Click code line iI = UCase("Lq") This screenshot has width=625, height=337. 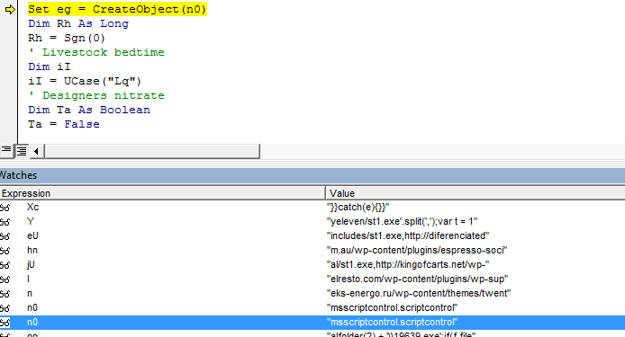[85, 81]
